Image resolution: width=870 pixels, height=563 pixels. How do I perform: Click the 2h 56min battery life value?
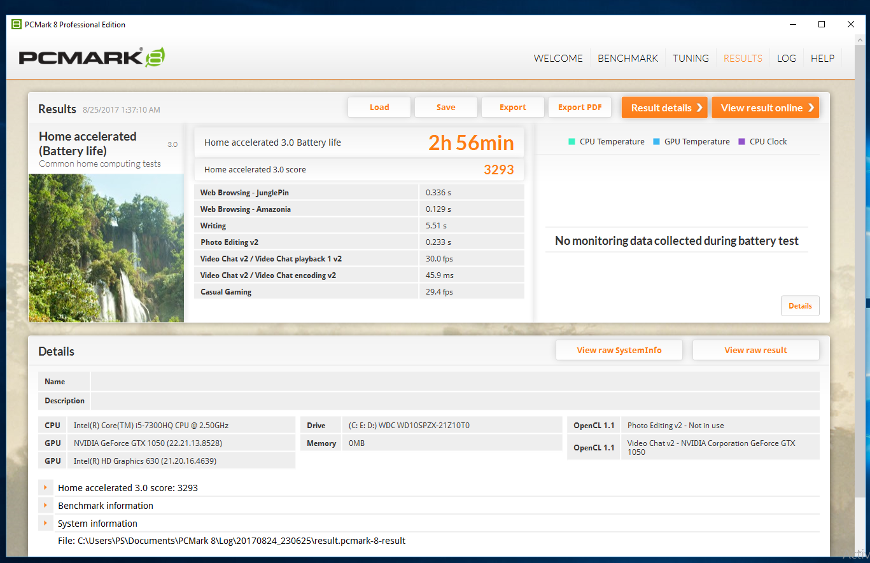(x=471, y=142)
